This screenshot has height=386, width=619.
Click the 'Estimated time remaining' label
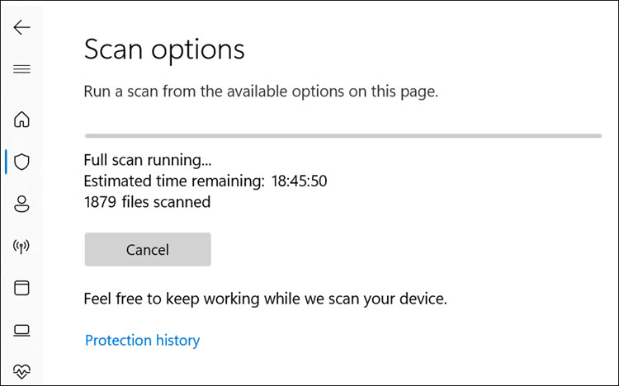[x=173, y=181]
